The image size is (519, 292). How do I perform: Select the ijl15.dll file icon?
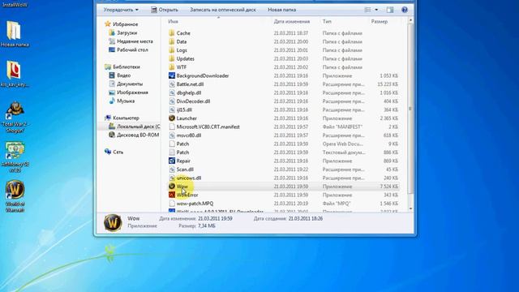[x=171, y=109]
